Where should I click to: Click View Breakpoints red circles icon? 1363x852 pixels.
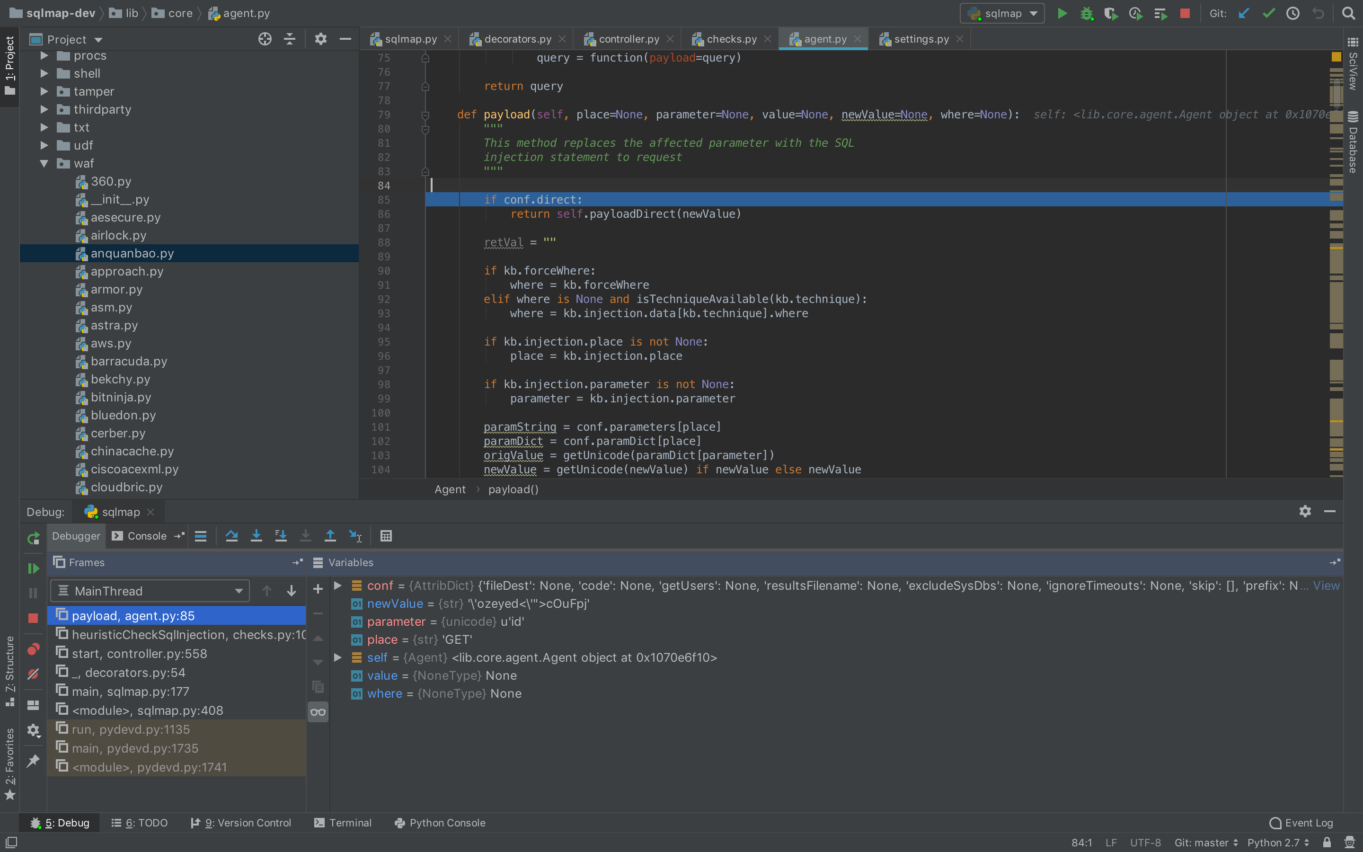(33, 650)
